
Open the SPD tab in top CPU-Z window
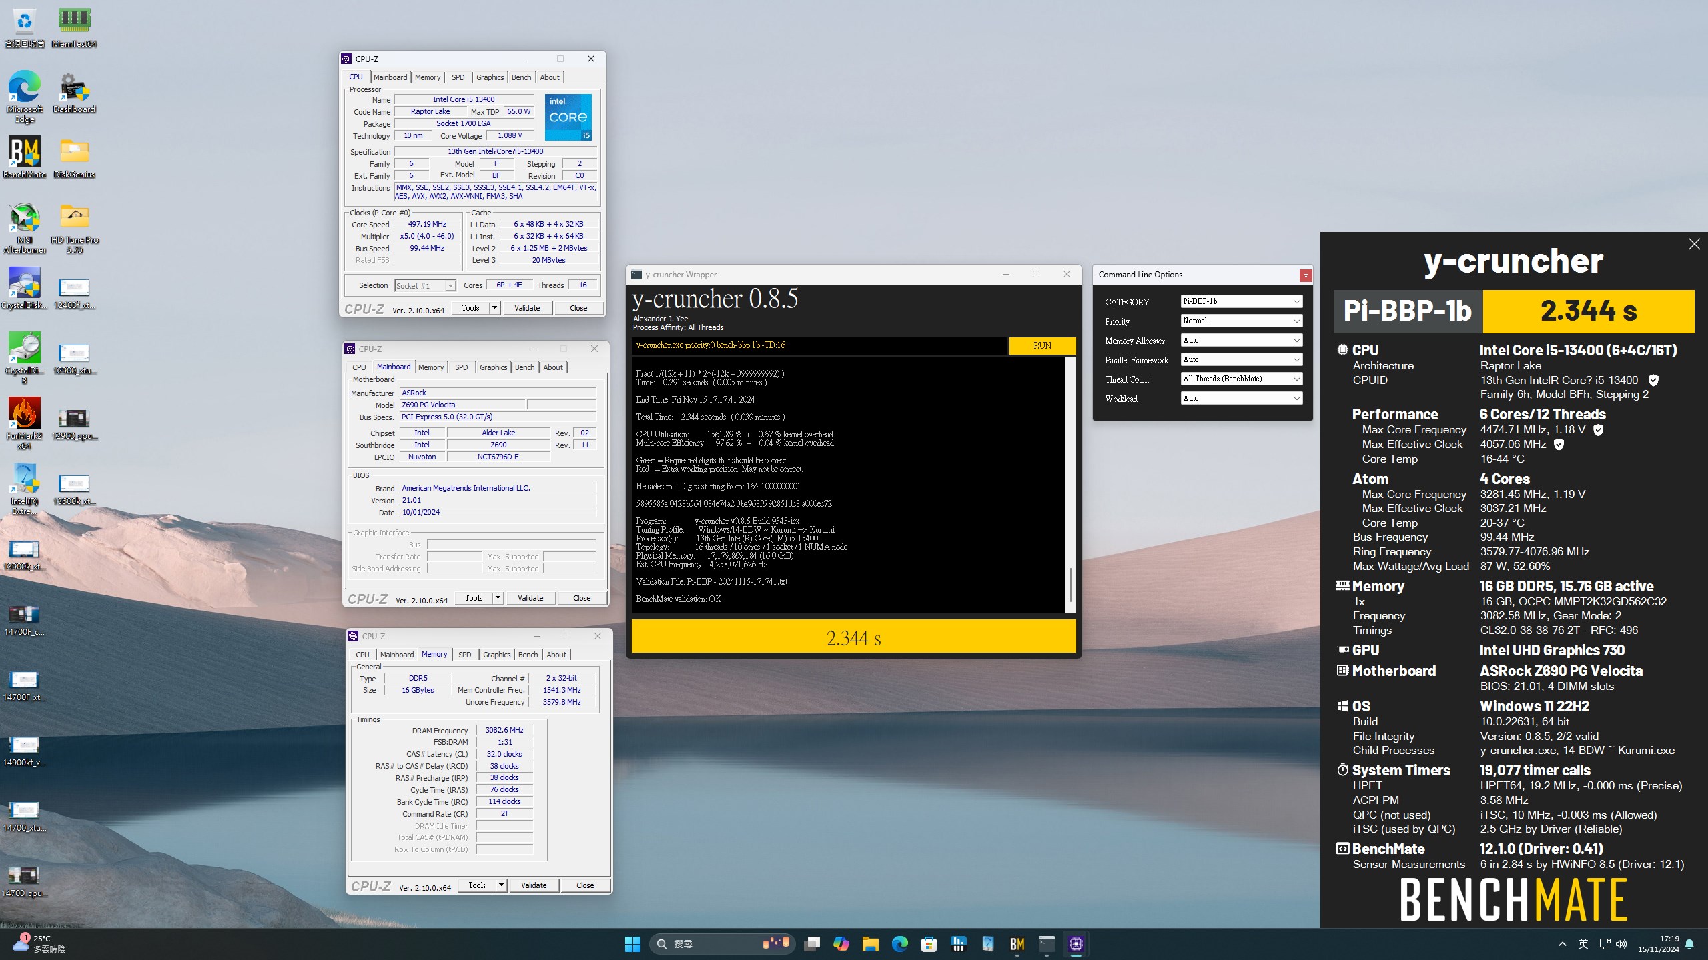tap(458, 77)
